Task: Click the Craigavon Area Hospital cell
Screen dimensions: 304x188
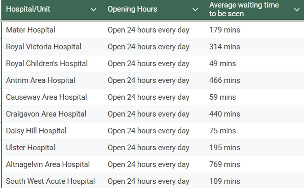Action: 46,114
